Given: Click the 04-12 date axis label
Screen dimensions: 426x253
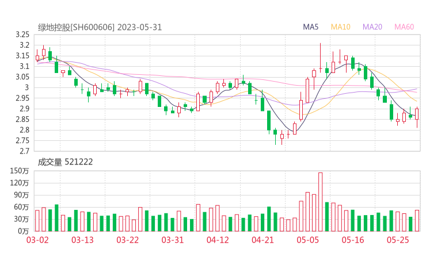Looking at the screenshot, I should (218, 240).
